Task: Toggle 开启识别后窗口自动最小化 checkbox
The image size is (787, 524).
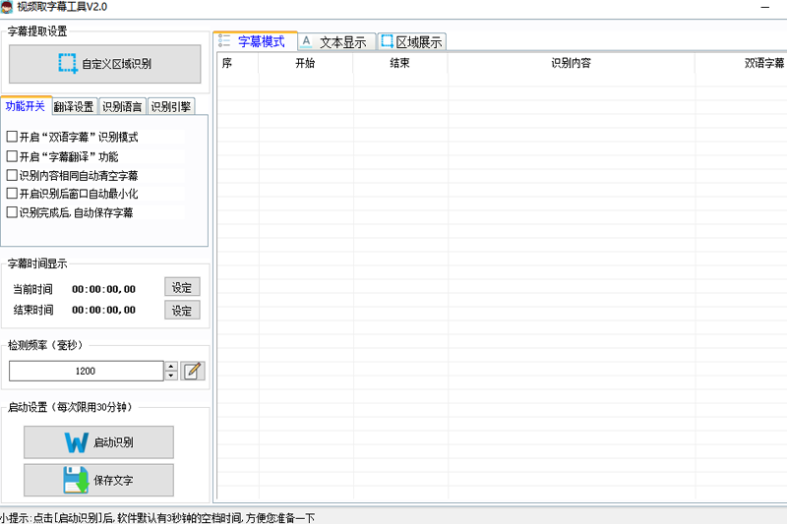Action: (x=12, y=193)
